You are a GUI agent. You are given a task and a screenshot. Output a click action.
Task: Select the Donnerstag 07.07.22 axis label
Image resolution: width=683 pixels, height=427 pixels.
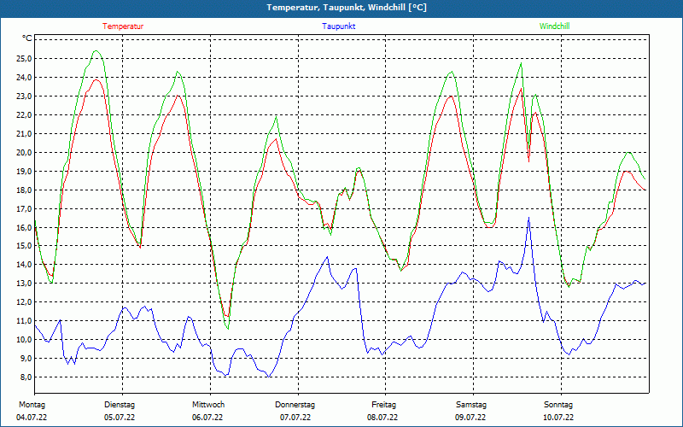tap(295, 411)
